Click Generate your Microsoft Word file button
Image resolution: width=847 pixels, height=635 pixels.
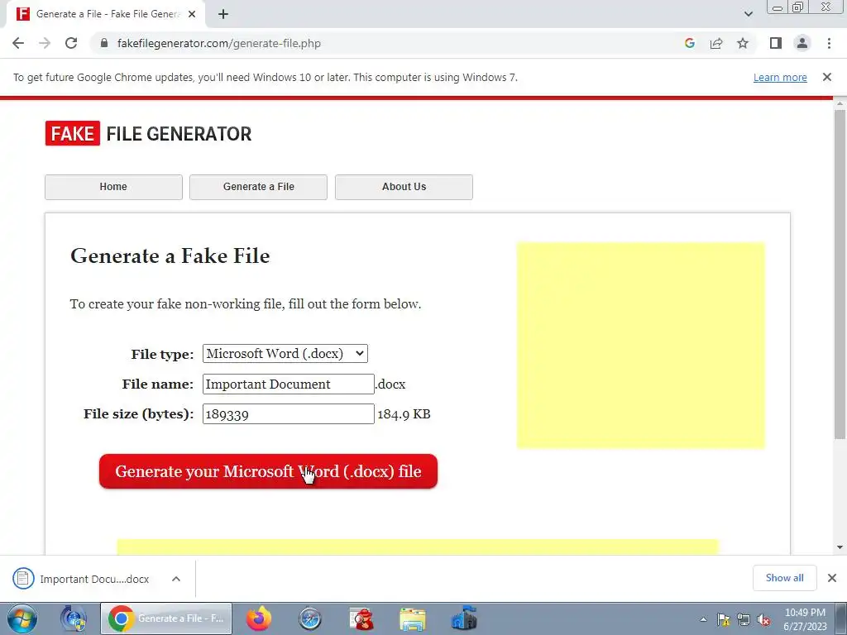pos(268,471)
